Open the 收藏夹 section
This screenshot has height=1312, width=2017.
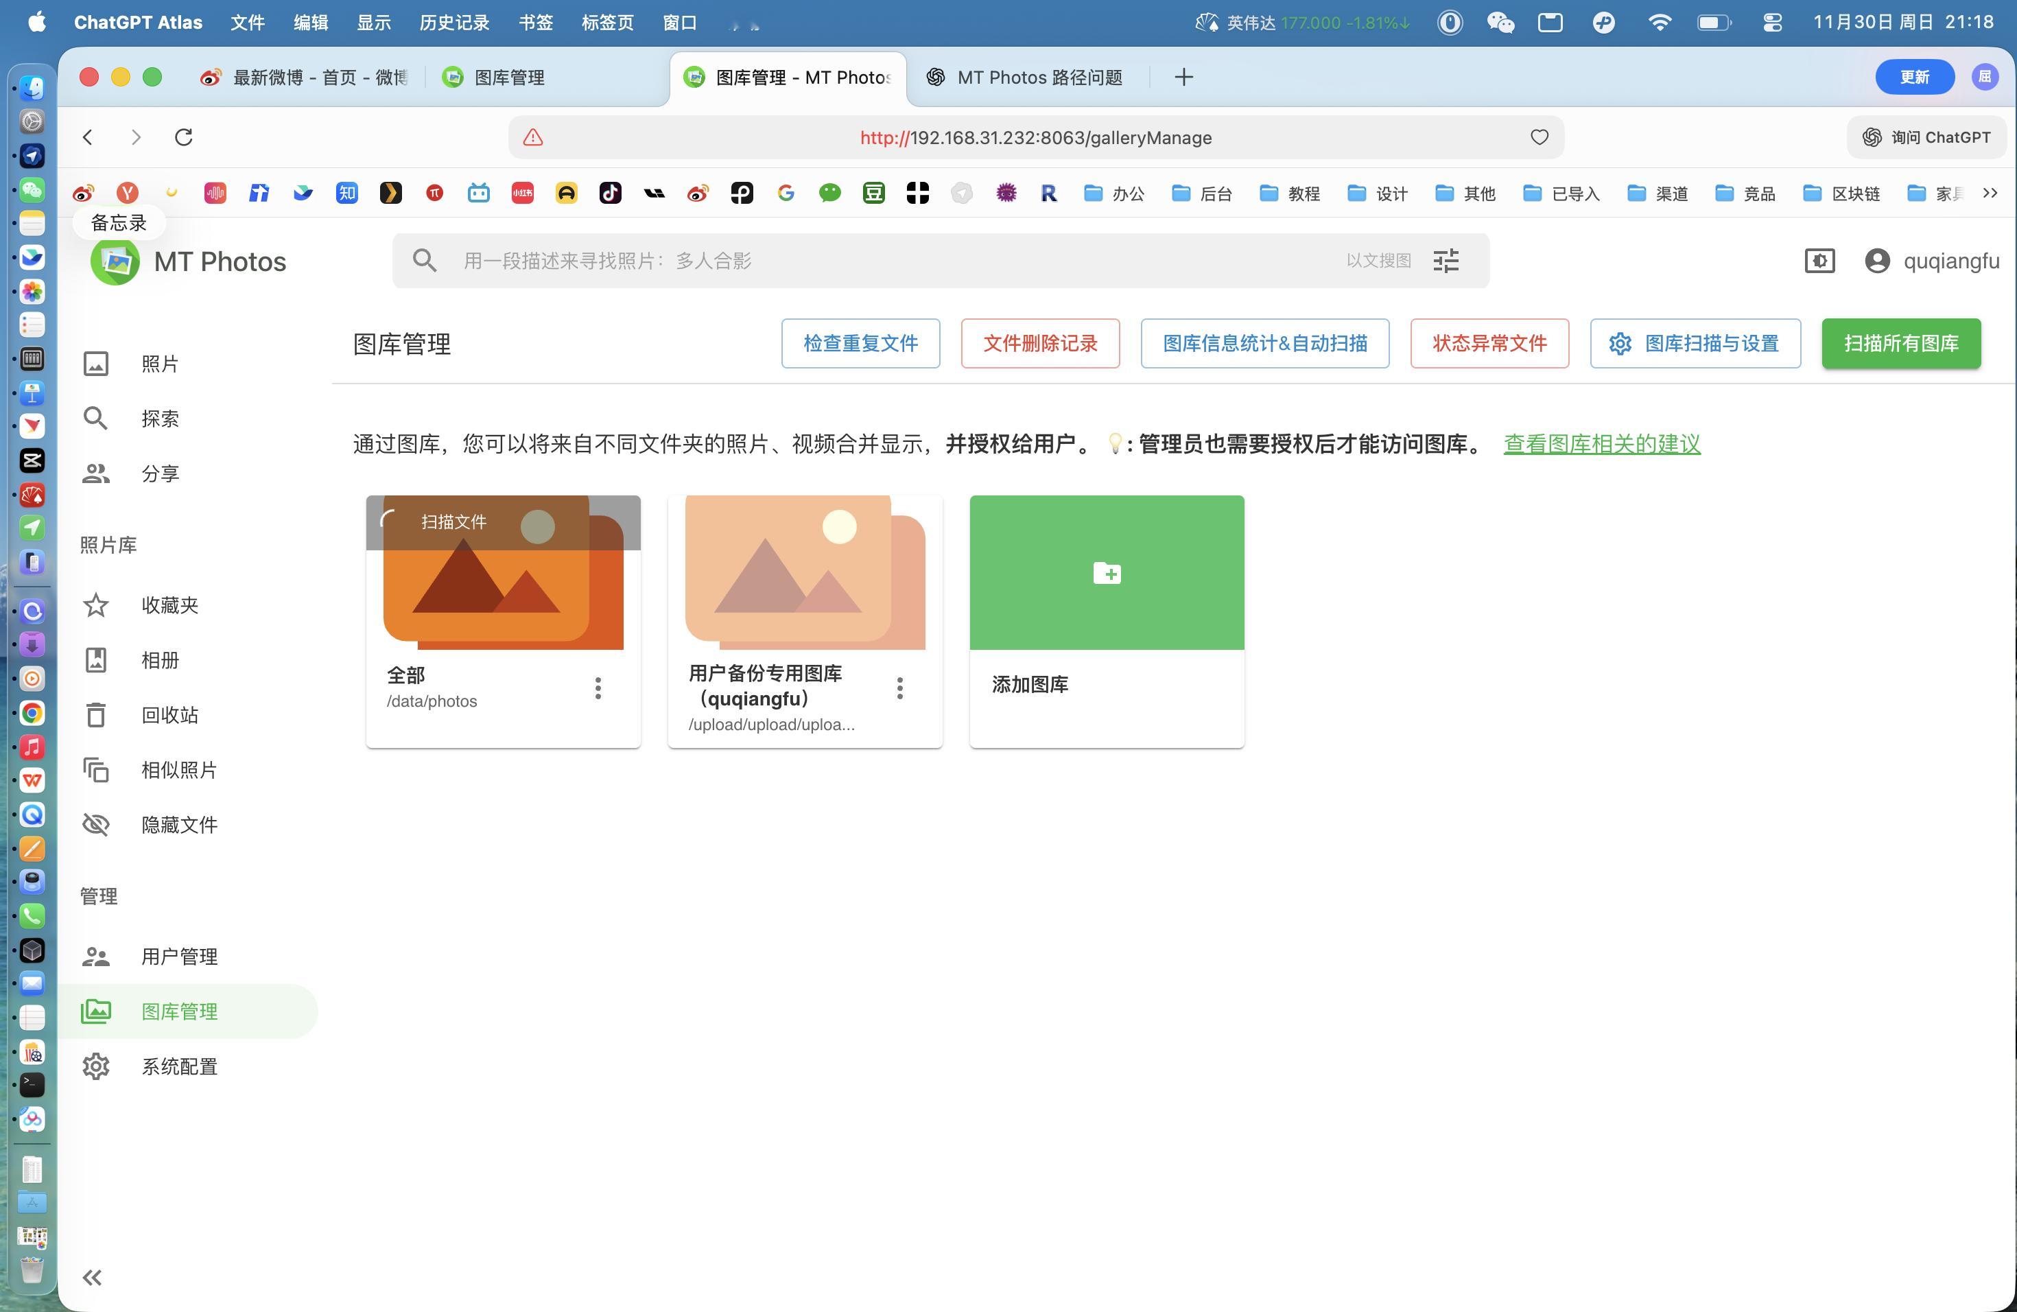tap(169, 605)
